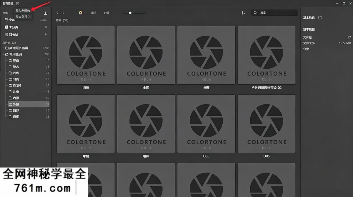Click the 内容 (57) label

(62, 20)
